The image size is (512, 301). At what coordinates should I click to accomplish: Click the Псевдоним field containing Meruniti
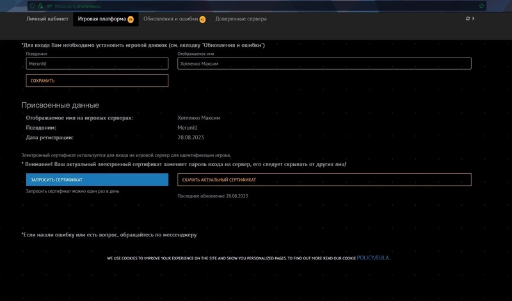click(97, 64)
